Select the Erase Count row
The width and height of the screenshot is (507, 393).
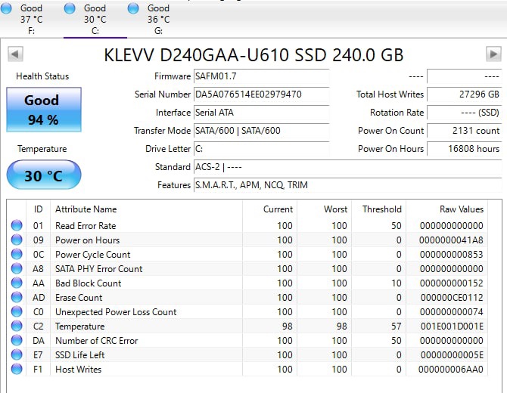click(247, 298)
